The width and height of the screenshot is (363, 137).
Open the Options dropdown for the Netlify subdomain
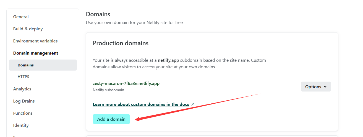point(316,87)
